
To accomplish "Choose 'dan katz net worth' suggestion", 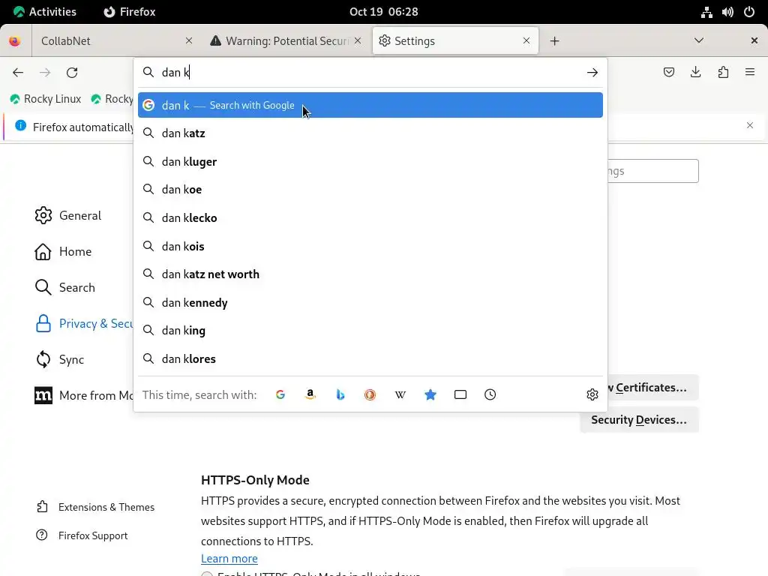I will pyautogui.click(x=370, y=274).
